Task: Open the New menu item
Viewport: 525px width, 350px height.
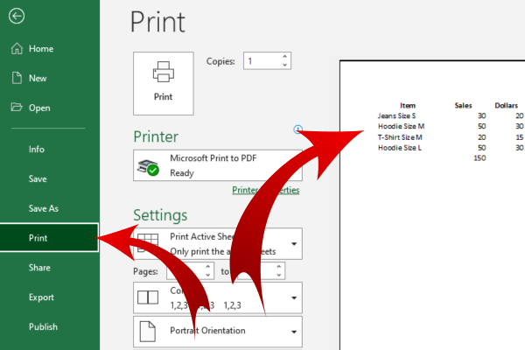Action: coord(38,78)
